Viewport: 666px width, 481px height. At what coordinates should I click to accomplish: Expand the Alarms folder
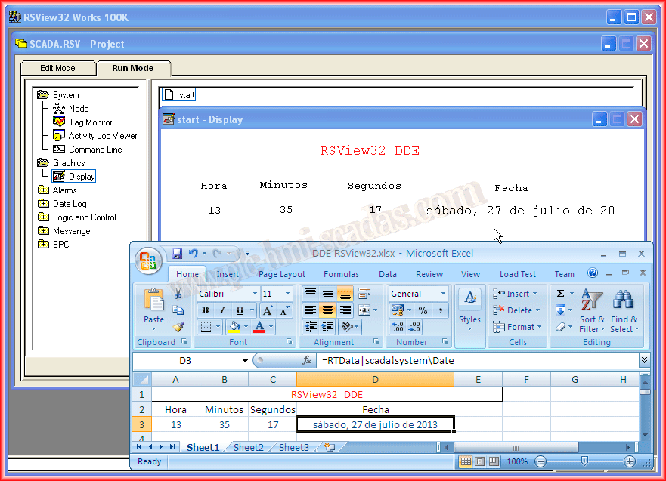click(43, 190)
